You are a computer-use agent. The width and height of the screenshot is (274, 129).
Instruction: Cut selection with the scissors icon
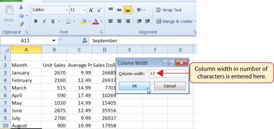21,7
